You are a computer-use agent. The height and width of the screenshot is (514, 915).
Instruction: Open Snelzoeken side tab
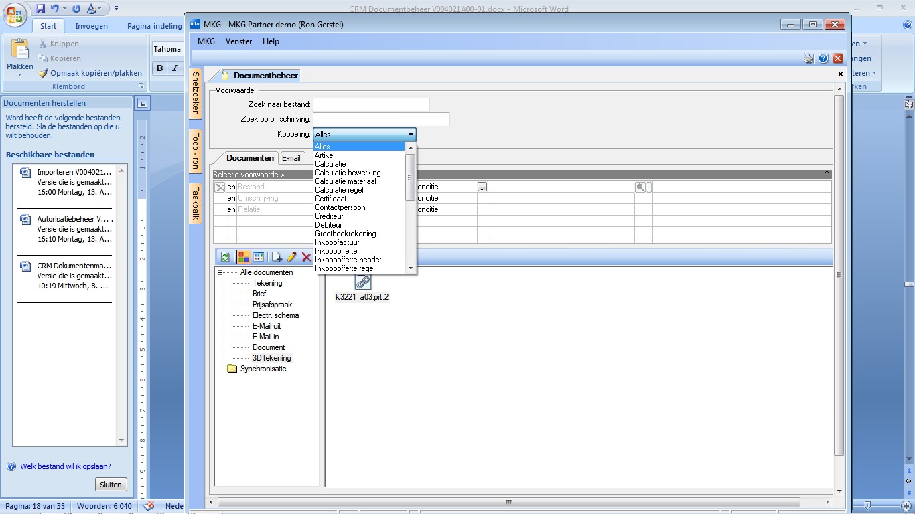(196, 92)
